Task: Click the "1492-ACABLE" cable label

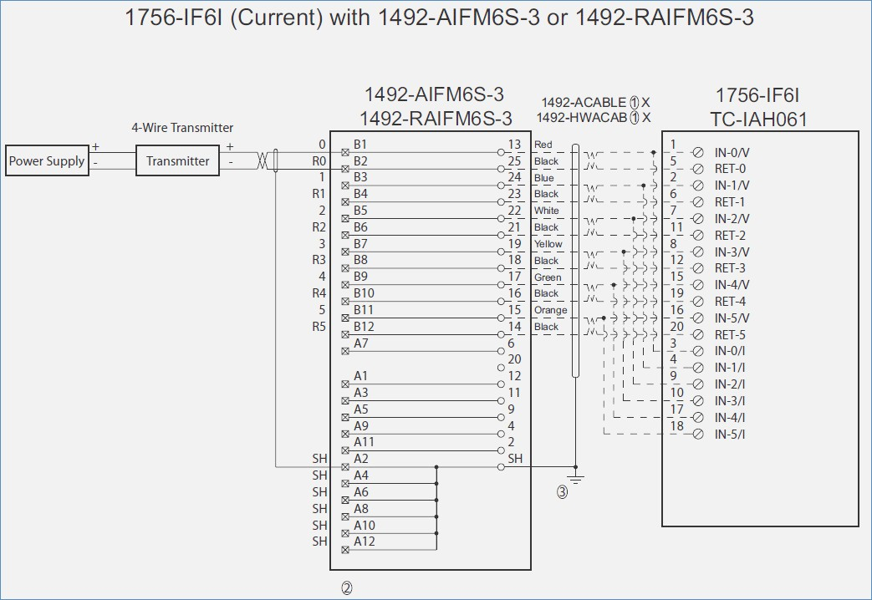Action: pos(584,103)
